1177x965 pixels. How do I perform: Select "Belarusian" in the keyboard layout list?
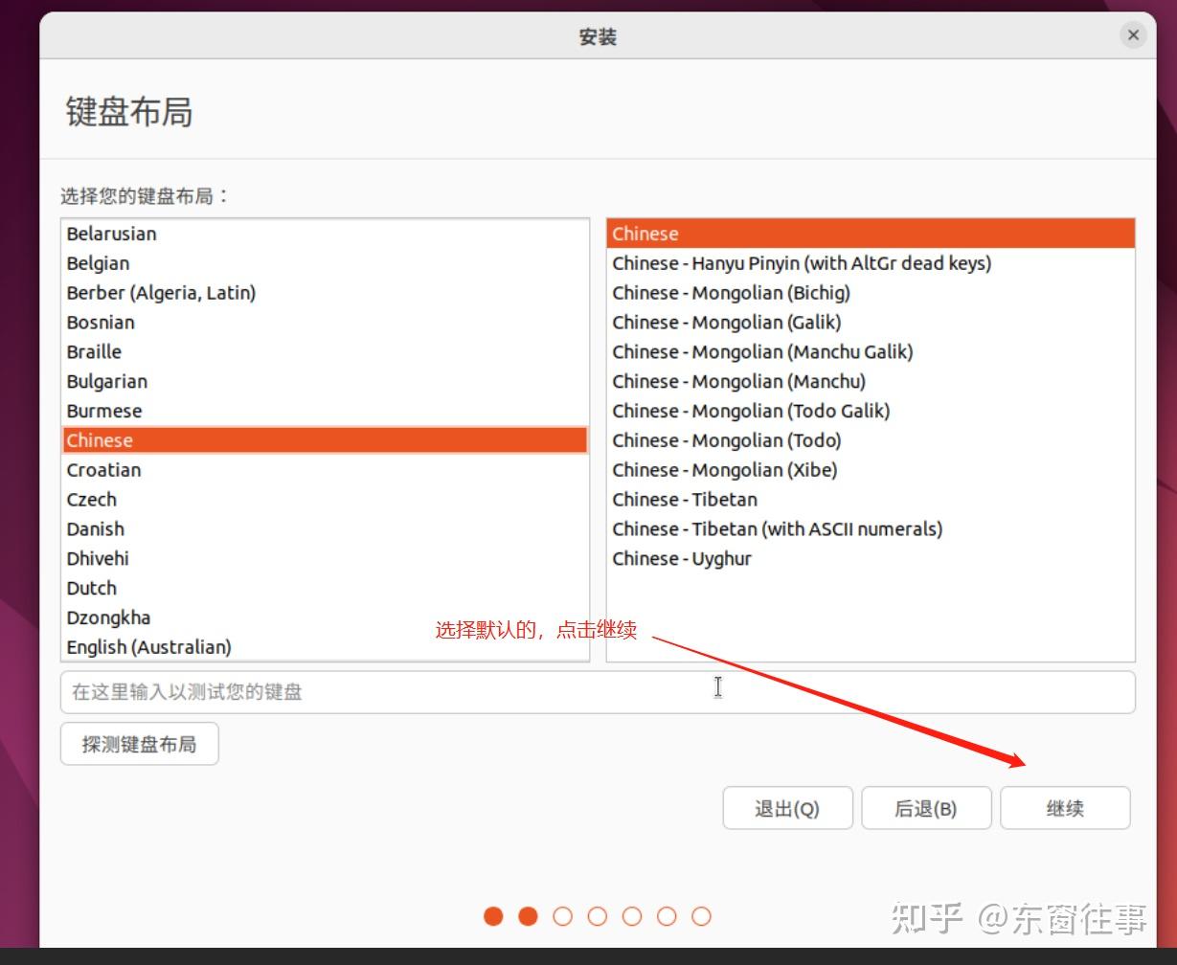coord(110,233)
